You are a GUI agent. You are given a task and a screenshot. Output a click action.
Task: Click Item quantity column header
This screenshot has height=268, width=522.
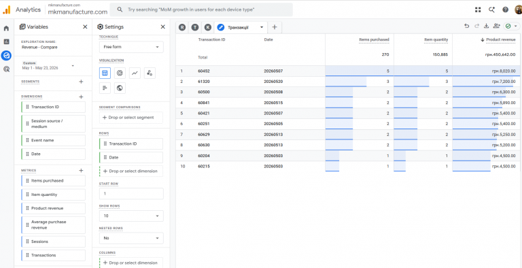pyautogui.click(x=436, y=39)
